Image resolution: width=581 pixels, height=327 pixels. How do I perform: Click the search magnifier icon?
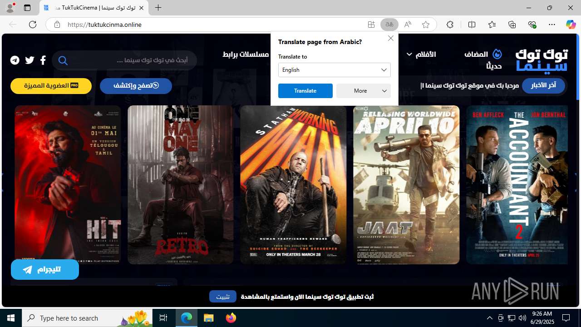pos(63,60)
